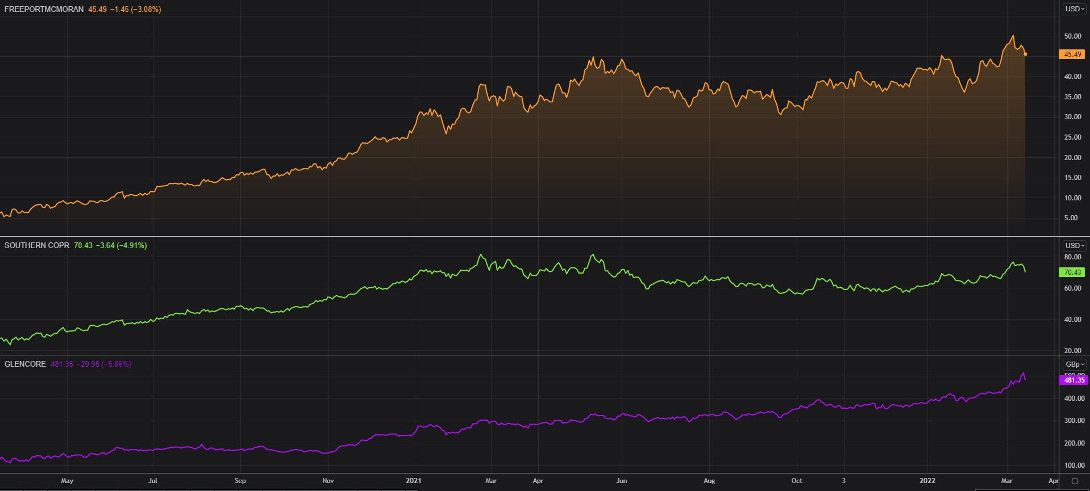Select the purple 481.35 price label on axis
1090x491 pixels.
coord(1074,380)
